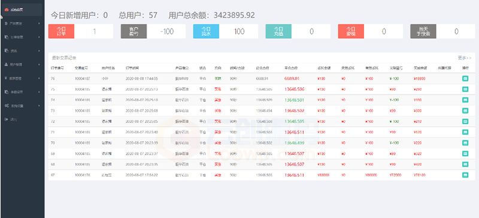Click transaction number 10004176
This screenshot has width=479, height=218.
(83, 175)
